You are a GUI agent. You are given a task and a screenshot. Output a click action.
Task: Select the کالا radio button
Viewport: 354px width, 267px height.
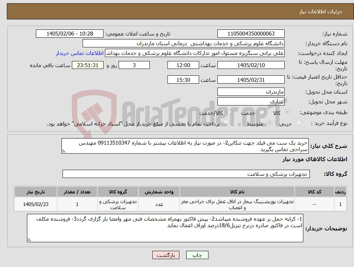click(x=288, y=112)
